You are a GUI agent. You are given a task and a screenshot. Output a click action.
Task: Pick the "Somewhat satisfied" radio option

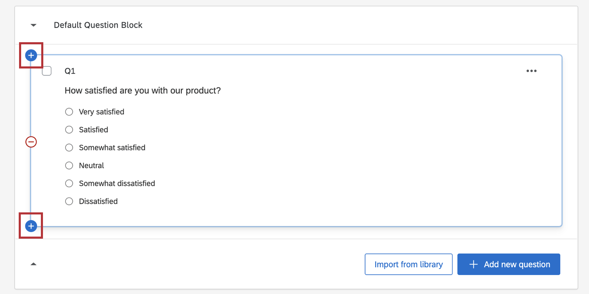(69, 148)
